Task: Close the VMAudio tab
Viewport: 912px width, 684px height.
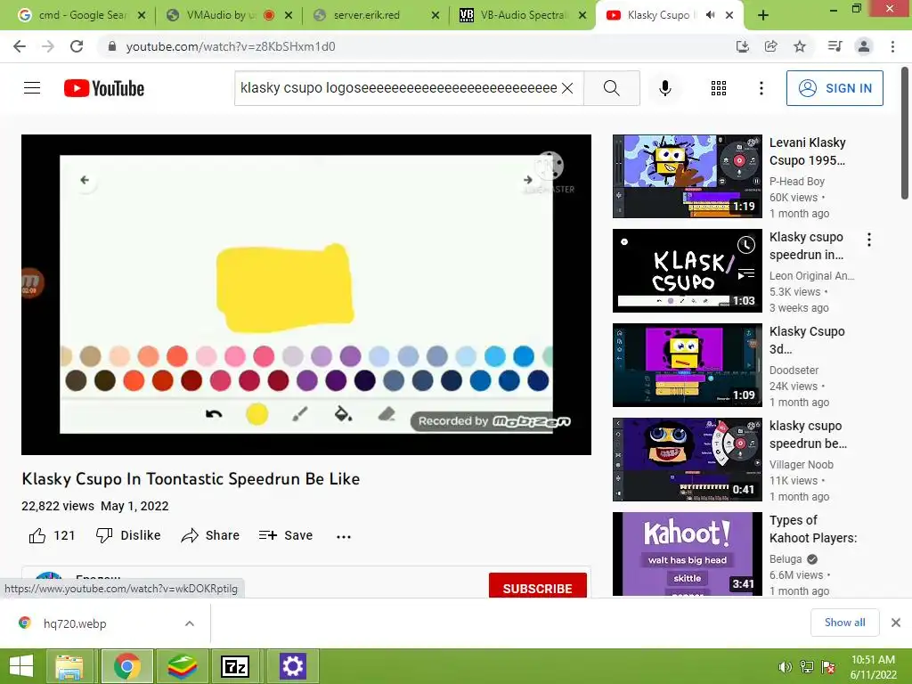Action: pyautogui.click(x=289, y=16)
